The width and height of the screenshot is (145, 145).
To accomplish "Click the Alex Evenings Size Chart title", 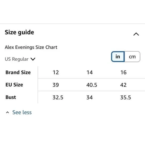I will (31, 47).
